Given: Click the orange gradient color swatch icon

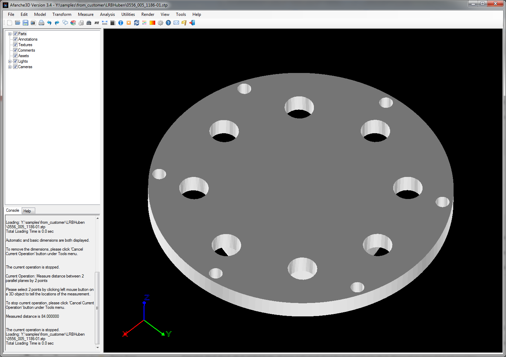Looking at the screenshot, I should [x=152, y=23].
